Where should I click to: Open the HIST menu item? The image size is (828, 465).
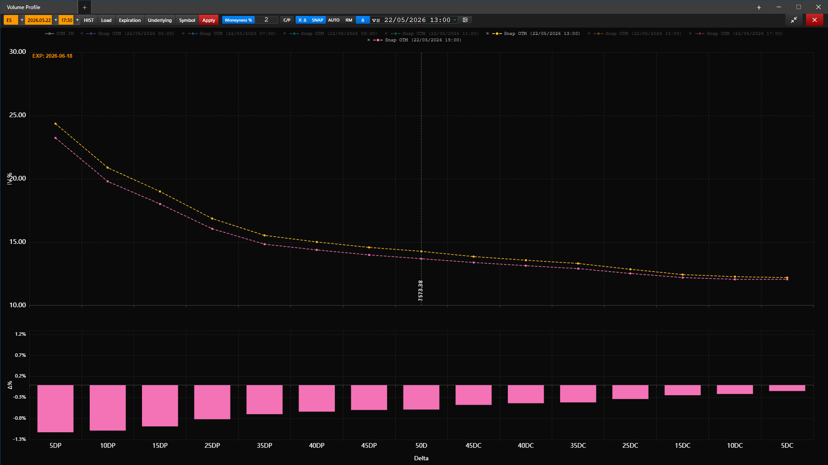click(89, 20)
